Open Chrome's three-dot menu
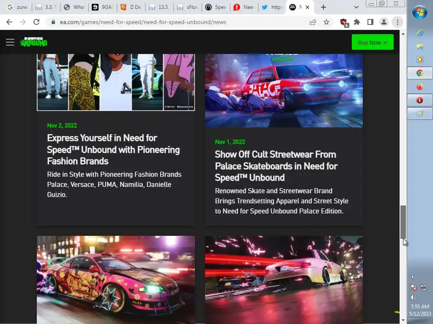433x324 pixels. tap(397, 22)
